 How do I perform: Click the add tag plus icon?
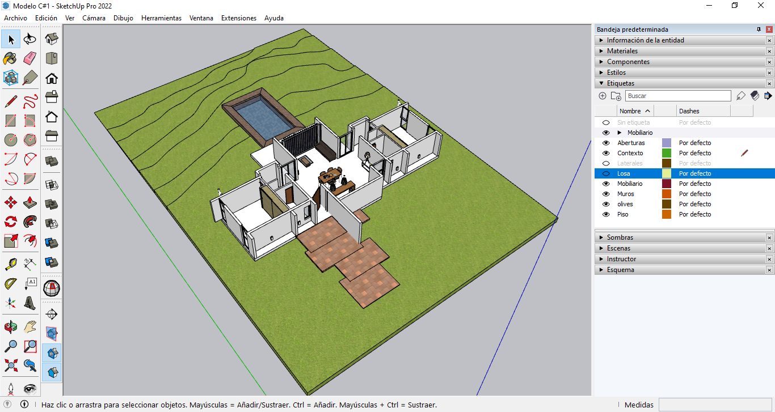coord(603,96)
